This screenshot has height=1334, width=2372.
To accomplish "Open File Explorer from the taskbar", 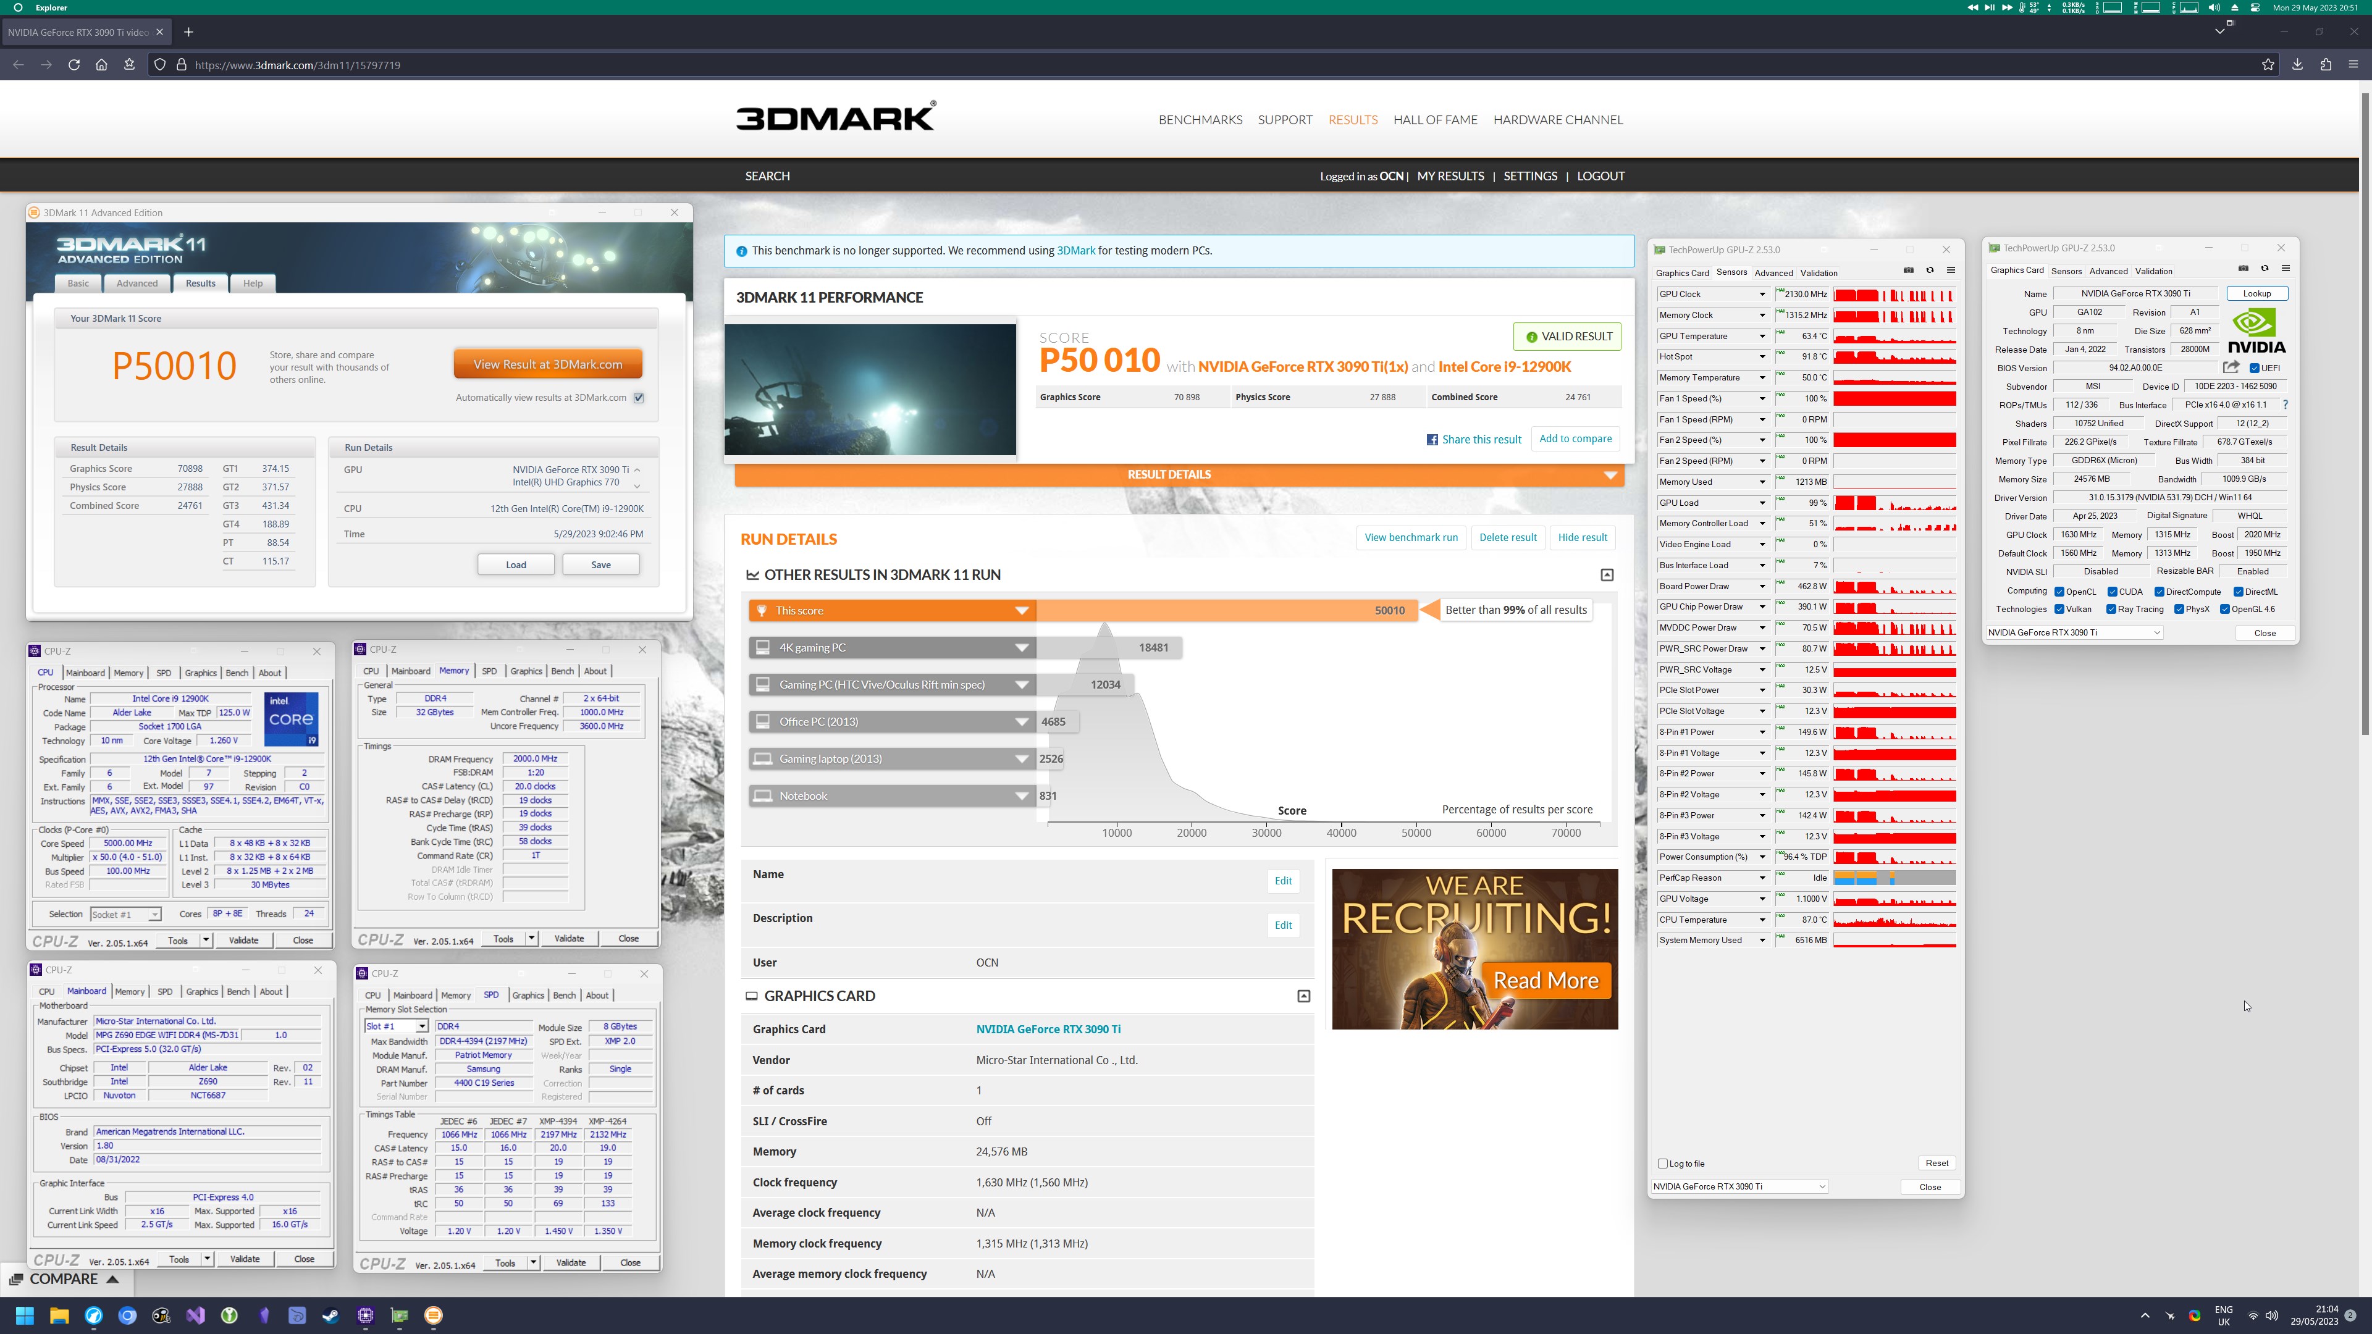I will [x=59, y=1315].
